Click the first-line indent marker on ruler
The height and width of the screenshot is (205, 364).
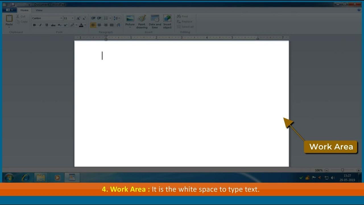coord(106,36)
